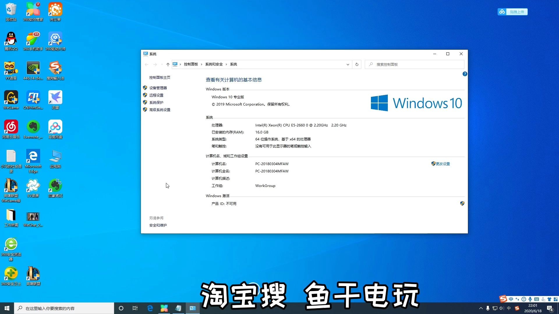
Task: Select the 此电脑 desktop icon
Action: pyautogui.click(x=55, y=159)
